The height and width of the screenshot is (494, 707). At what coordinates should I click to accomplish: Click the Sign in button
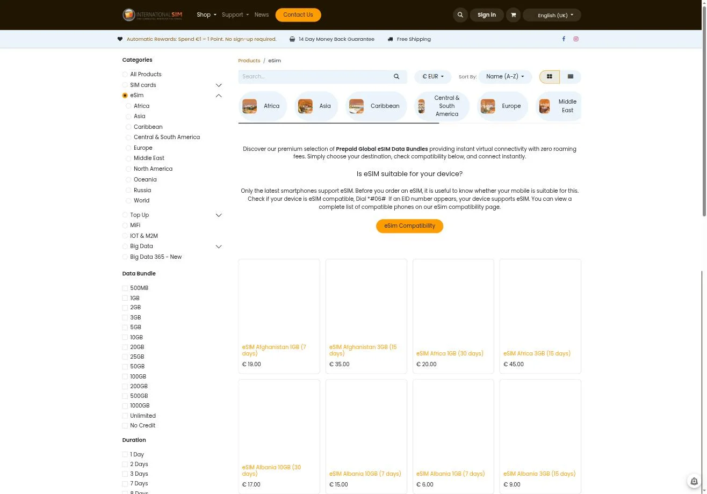point(487,15)
